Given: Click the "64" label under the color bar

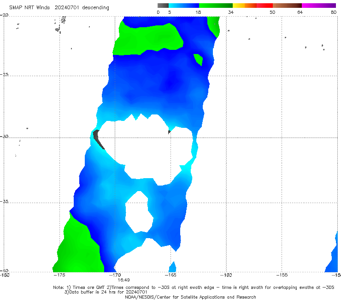Looking at the screenshot, I should pos(300,12).
